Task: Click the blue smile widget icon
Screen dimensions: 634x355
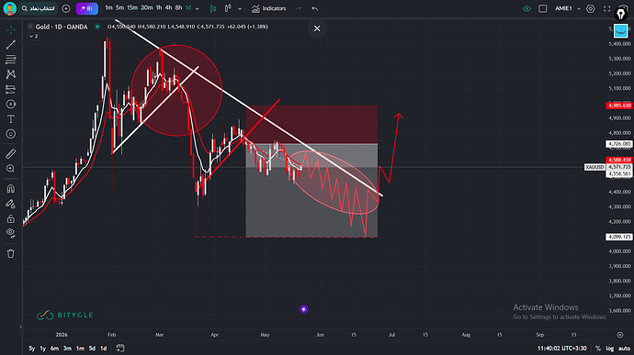Action: (620, 31)
